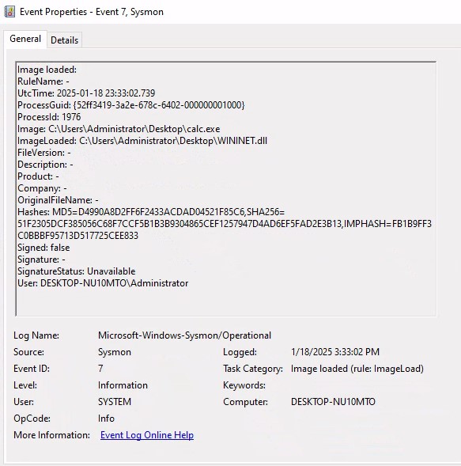Select the General tab
Viewport: 461px width, 466px height.
(25, 39)
